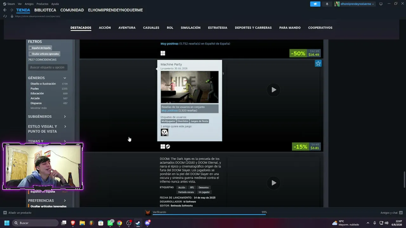Viewport: 406px width, 228px height.
Task: Show hidden icons in the system tray
Action: [368, 223]
